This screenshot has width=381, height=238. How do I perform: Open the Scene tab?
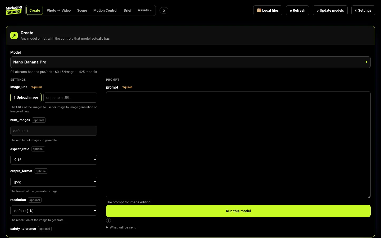(x=82, y=10)
